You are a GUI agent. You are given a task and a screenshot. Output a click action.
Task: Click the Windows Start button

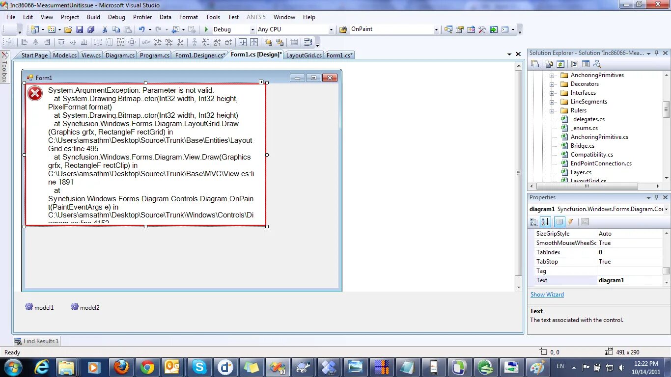[13, 367]
